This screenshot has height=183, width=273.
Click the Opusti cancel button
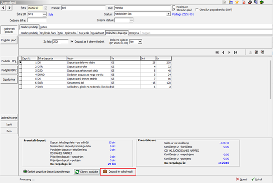tap(241, 179)
